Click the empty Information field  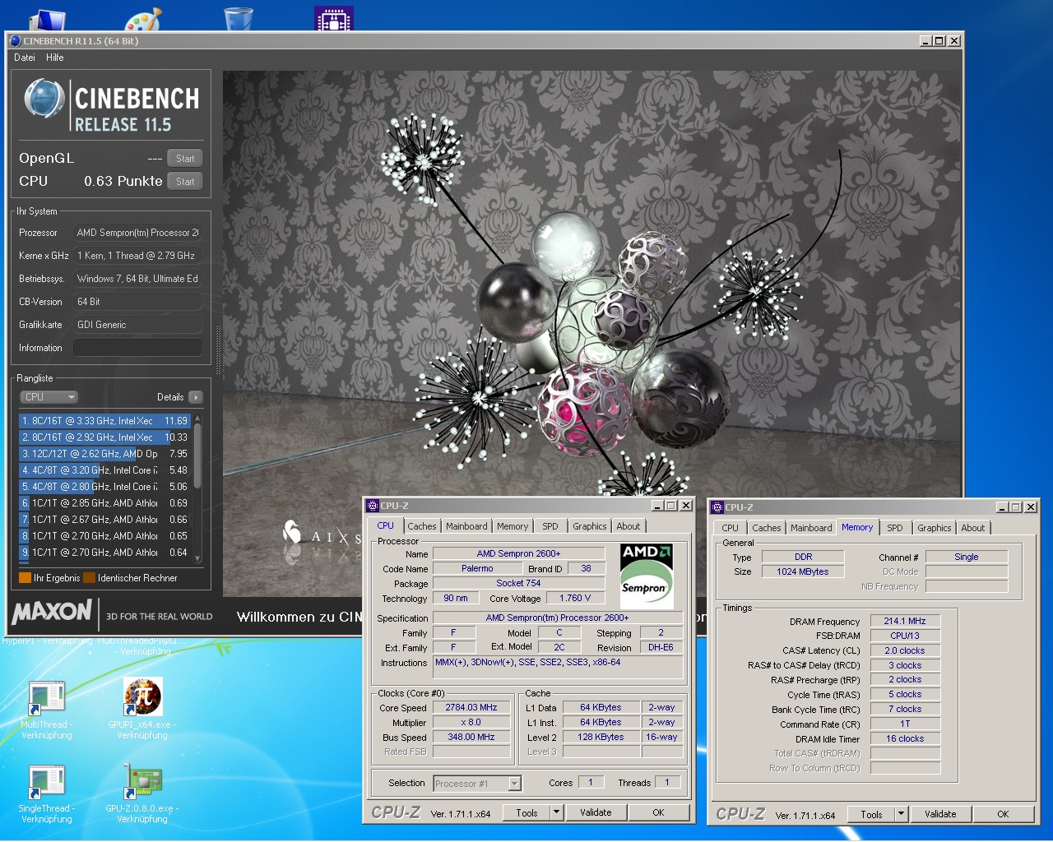(137, 348)
